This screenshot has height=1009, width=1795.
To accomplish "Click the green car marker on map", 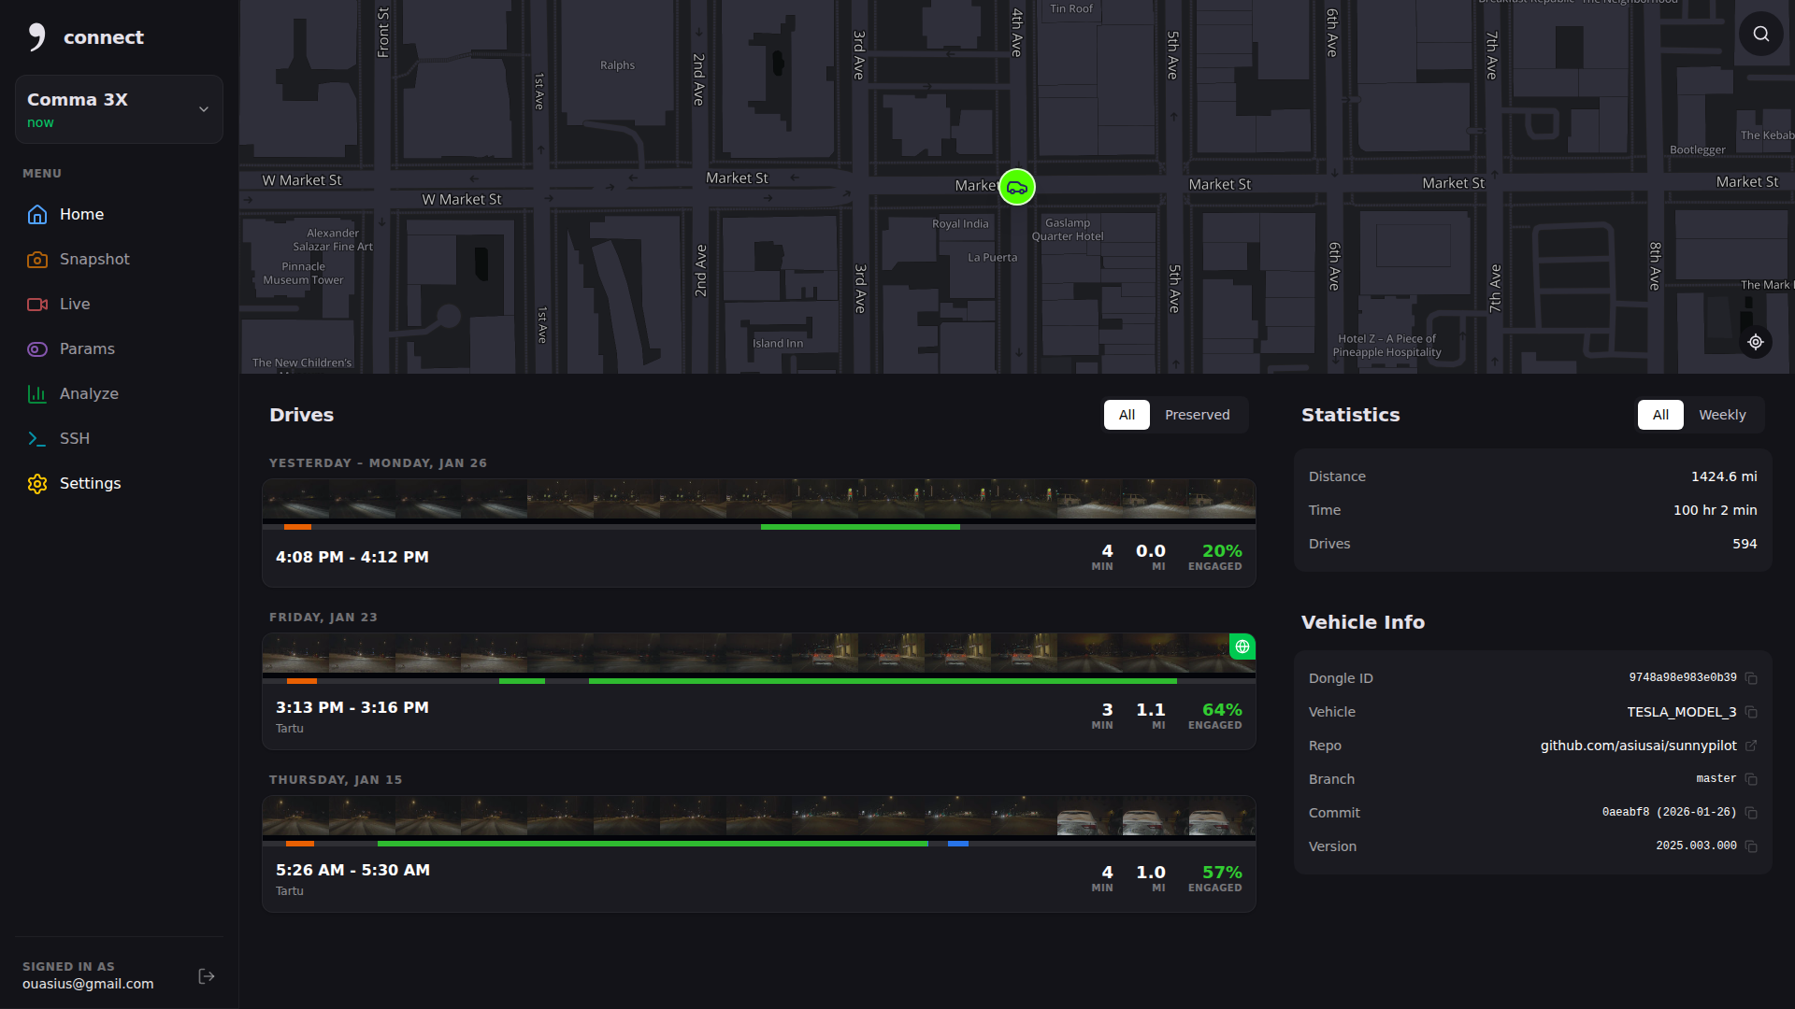I will [x=1016, y=187].
